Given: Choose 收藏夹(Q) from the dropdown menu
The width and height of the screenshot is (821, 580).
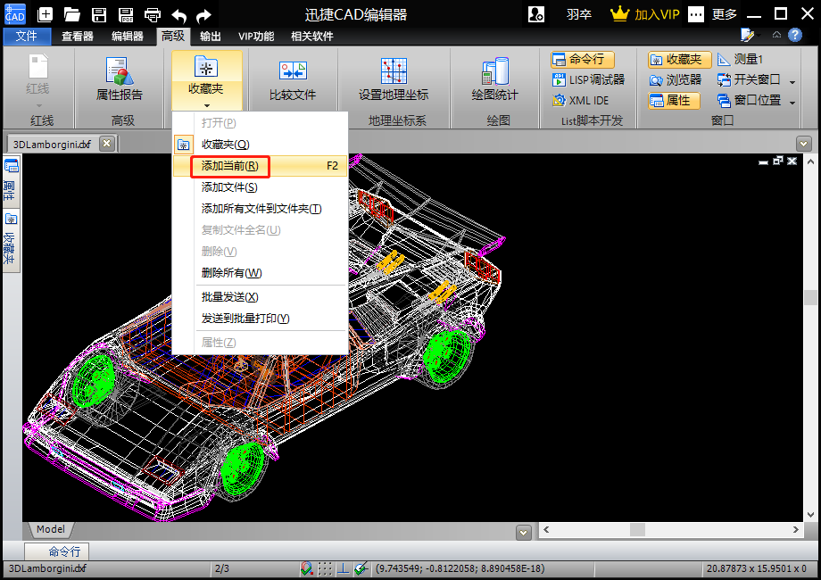Looking at the screenshot, I should click(x=261, y=144).
